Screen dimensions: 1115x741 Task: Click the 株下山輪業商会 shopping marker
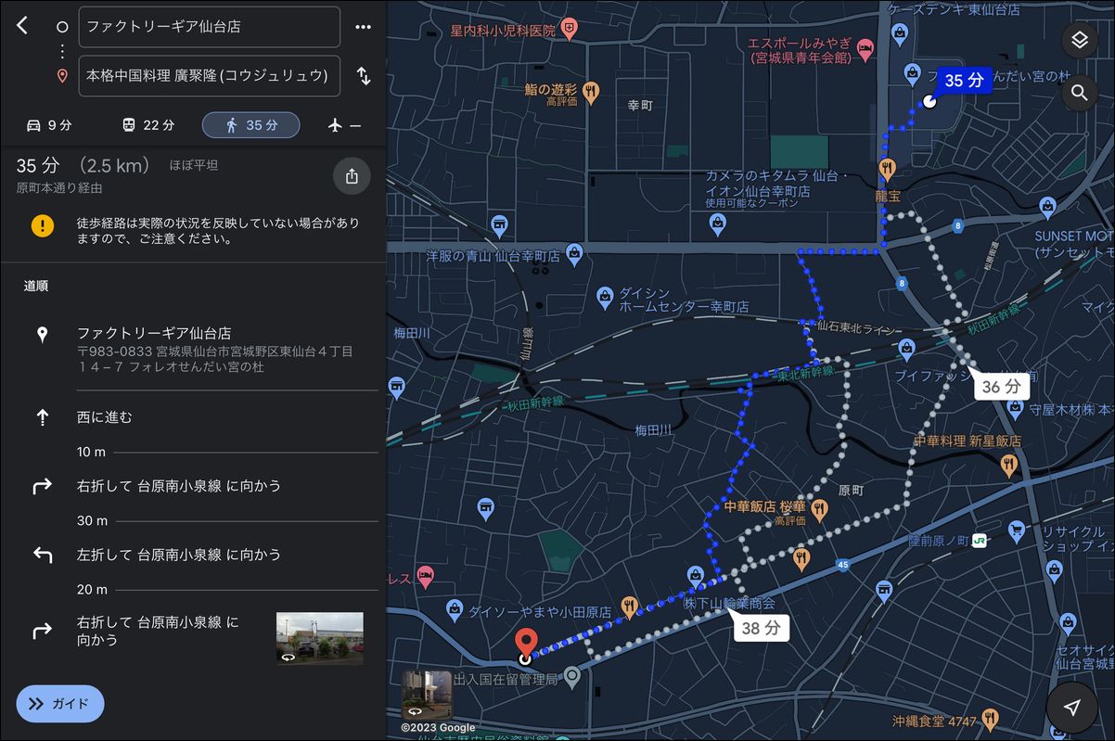pos(696,577)
